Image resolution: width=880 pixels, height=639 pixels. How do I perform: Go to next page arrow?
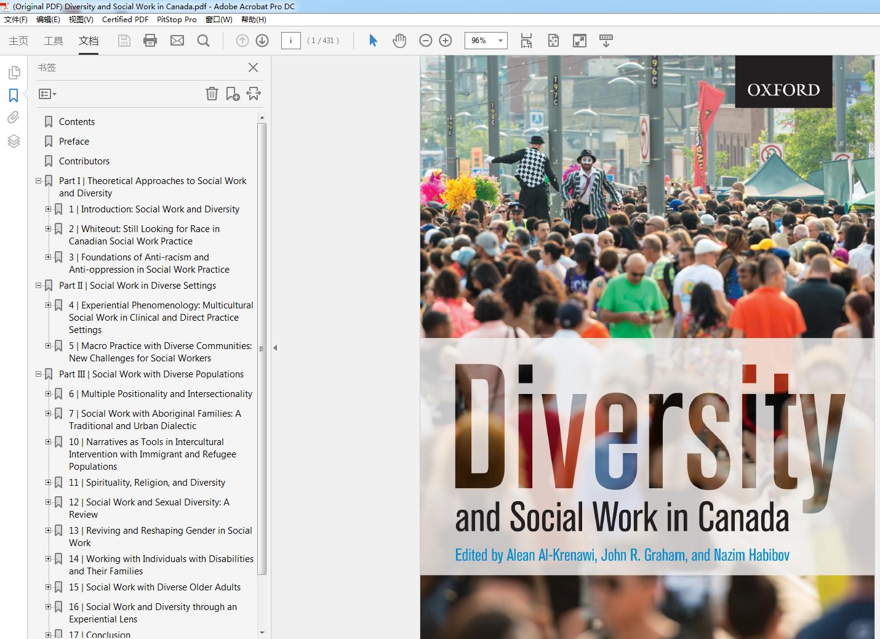click(262, 41)
